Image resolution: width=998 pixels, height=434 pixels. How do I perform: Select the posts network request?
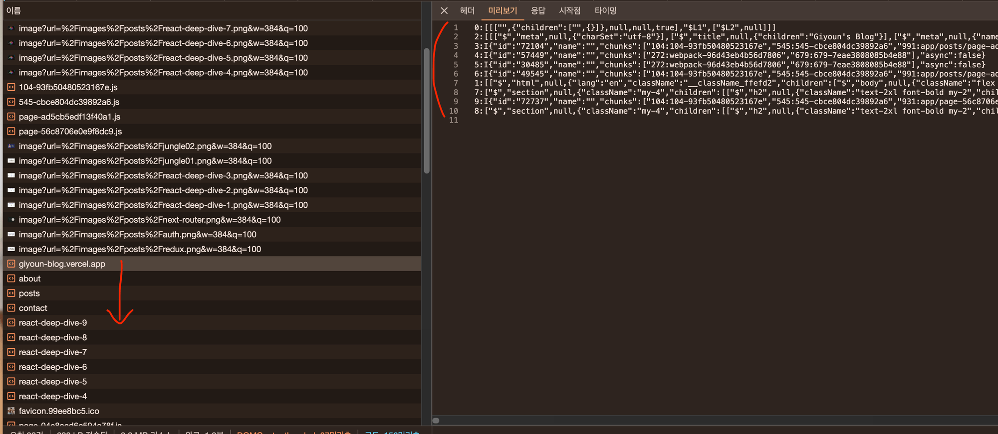tap(29, 293)
